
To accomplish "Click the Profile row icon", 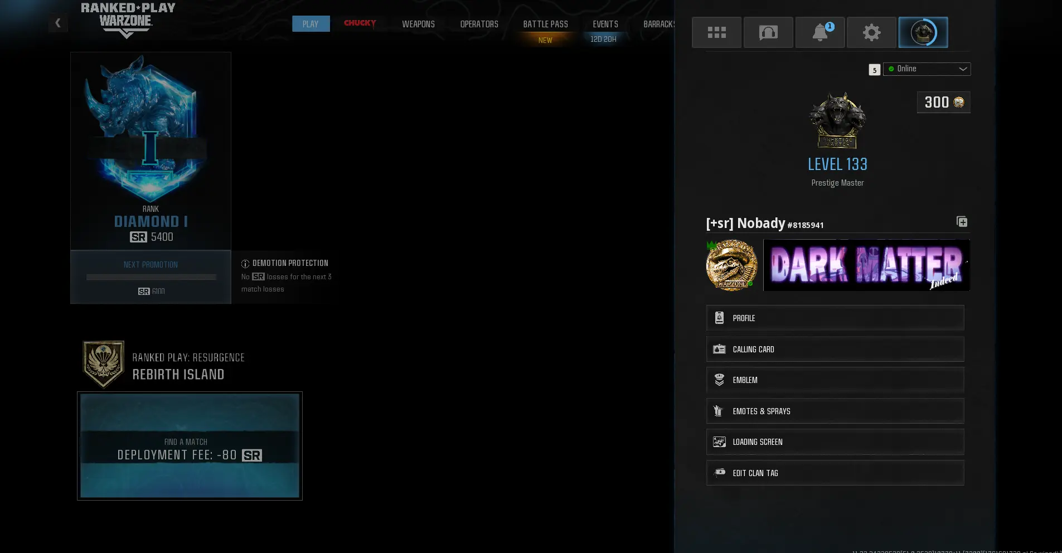I will 719,318.
